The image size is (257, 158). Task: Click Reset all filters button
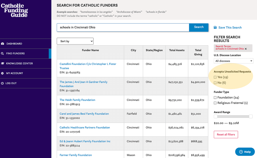[226, 134]
